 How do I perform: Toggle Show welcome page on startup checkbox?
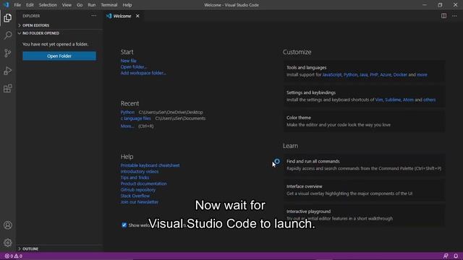tap(124, 225)
